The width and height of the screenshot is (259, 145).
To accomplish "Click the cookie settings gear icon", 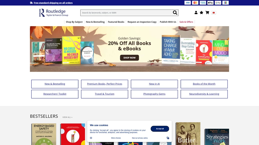I will [91, 138].
